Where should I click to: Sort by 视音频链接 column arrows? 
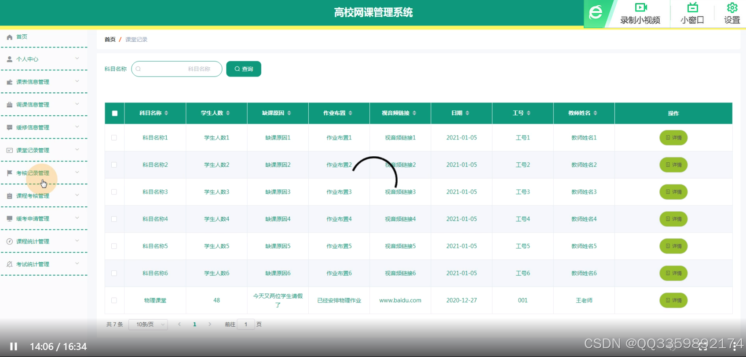(414, 113)
